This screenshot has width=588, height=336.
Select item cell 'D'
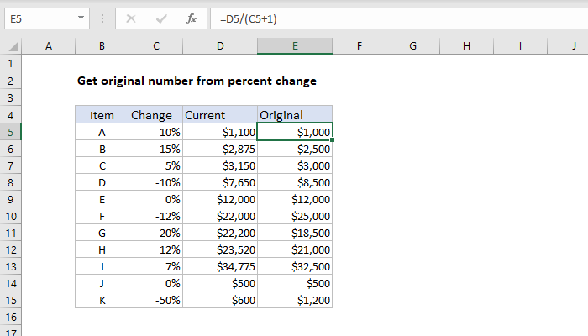(x=102, y=182)
